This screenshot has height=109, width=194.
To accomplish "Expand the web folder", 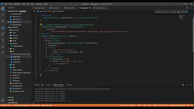I will (x=18, y=67).
